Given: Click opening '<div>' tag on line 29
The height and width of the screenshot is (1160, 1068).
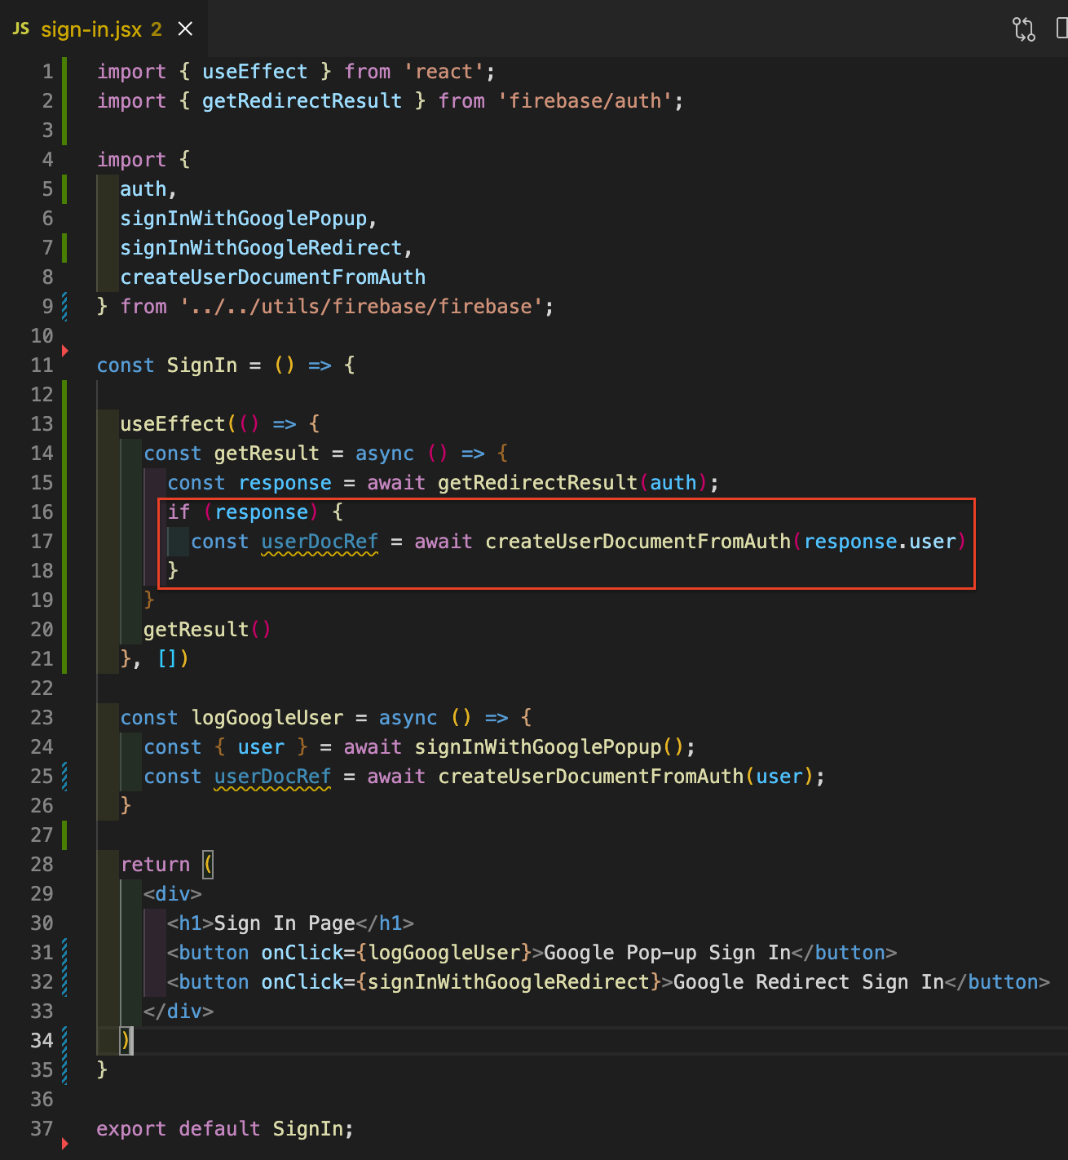Looking at the screenshot, I should (x=172, y=894).
